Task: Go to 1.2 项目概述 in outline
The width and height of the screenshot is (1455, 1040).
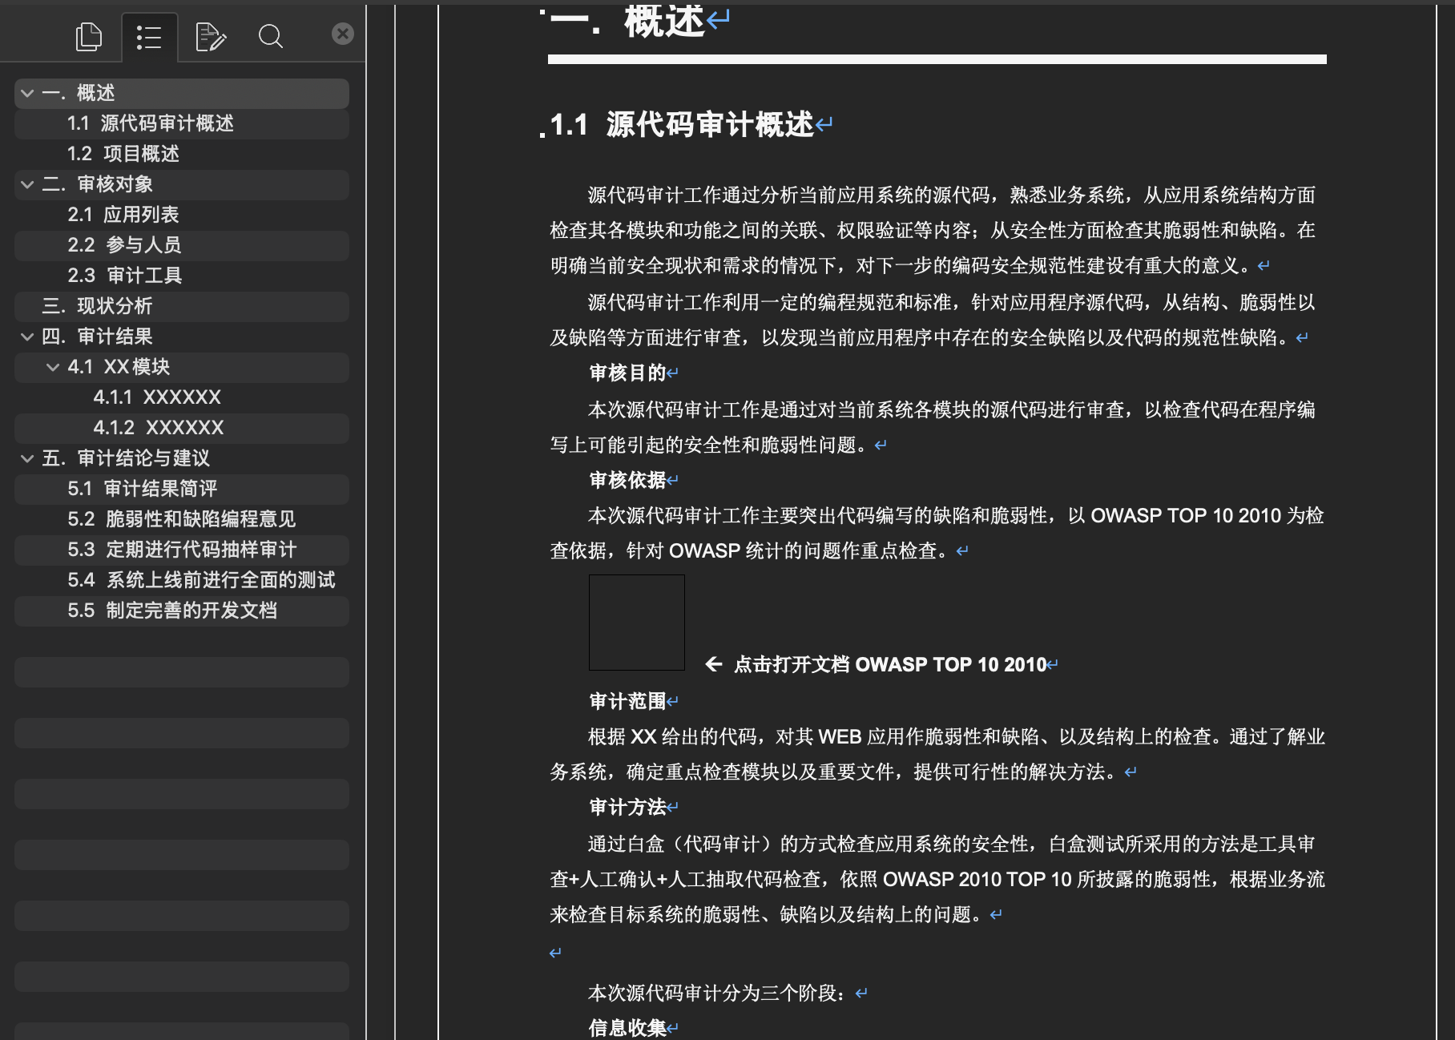Action: tap(123, 154)
